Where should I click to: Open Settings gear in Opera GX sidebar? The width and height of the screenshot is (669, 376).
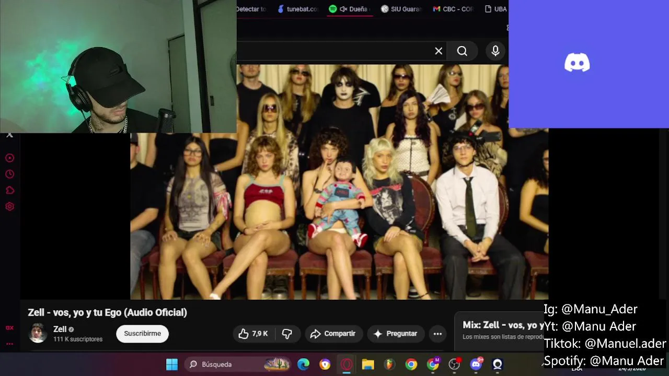pos(9,206)
